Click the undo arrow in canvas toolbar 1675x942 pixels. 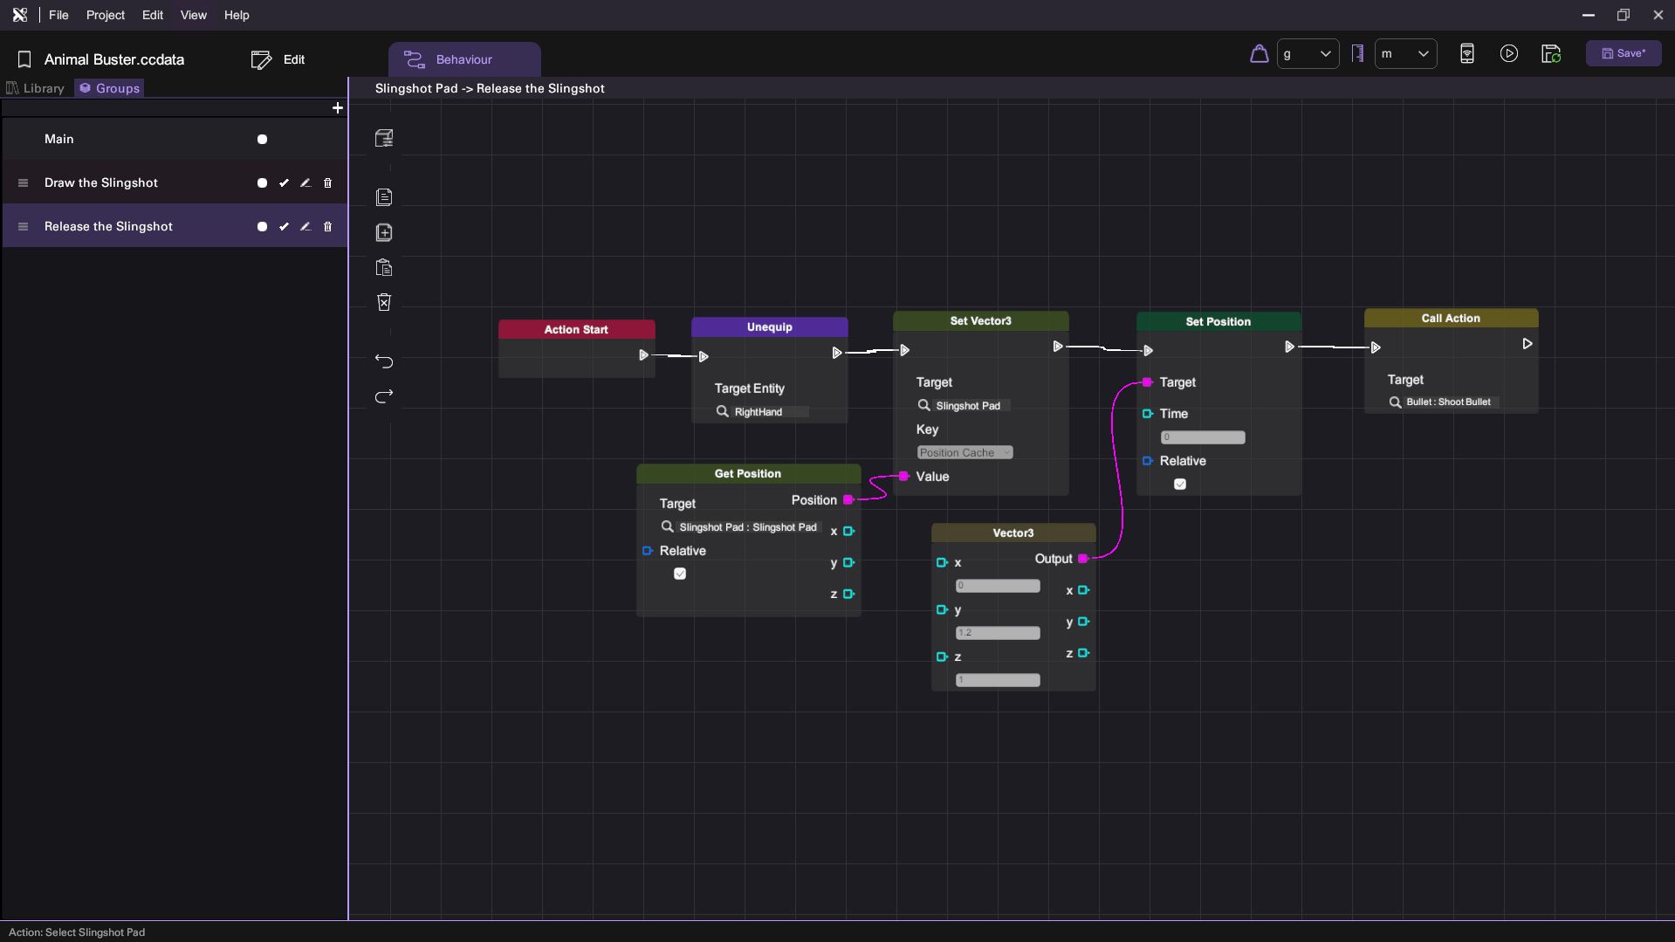click(x=384, y=361)
